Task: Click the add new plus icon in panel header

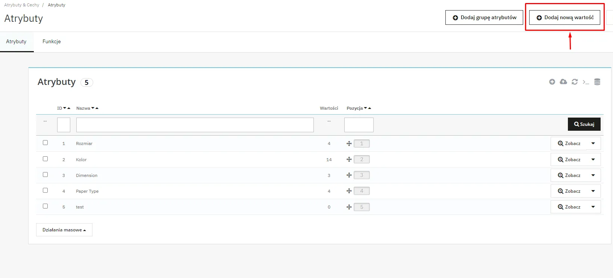Action: coord(552,82)
